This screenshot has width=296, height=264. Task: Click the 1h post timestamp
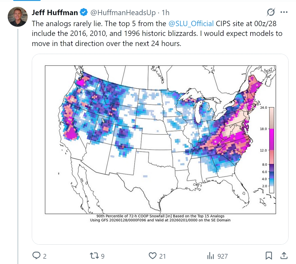[165, 12]
